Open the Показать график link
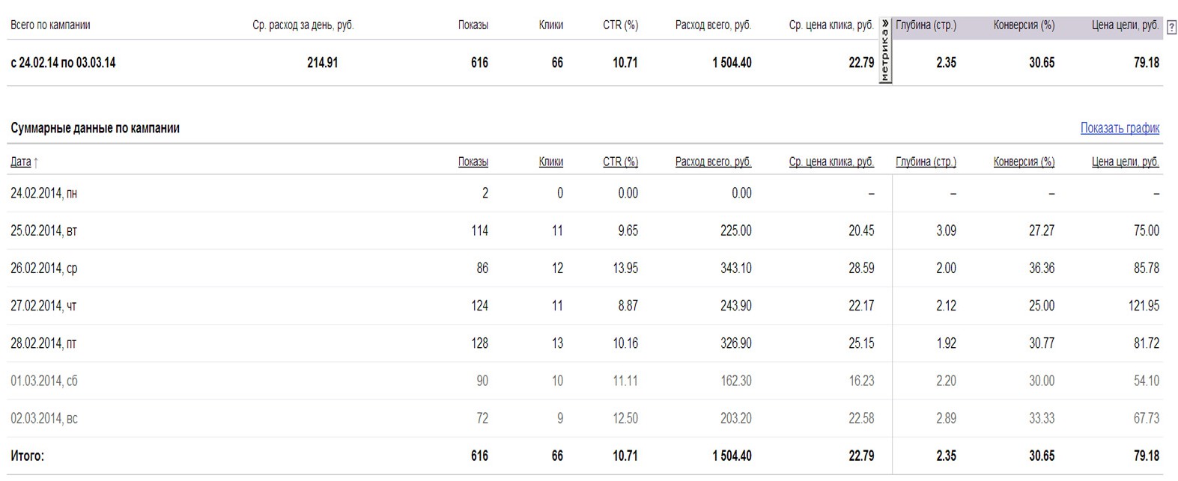 (x=1120, y=128)
